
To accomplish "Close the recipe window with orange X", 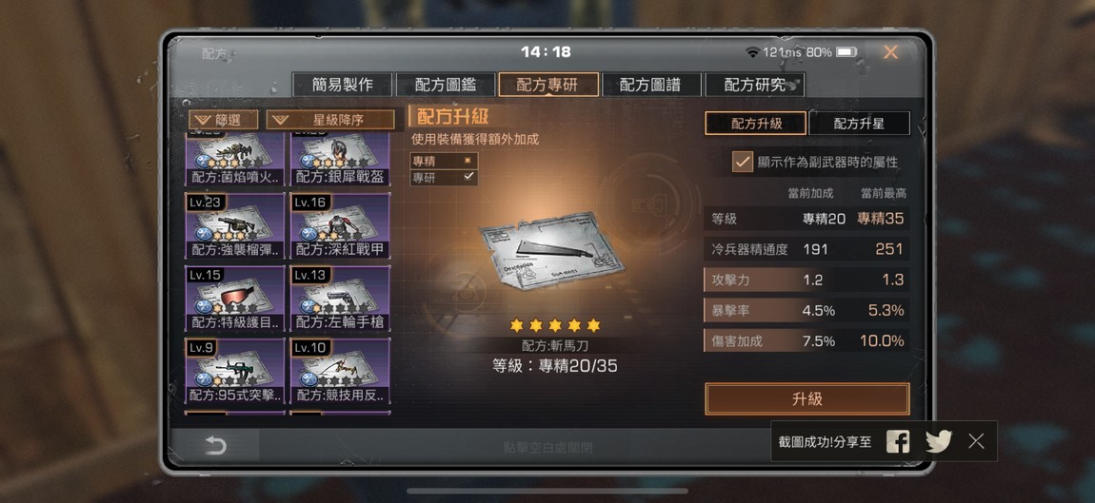I will (x=890, y=52).
